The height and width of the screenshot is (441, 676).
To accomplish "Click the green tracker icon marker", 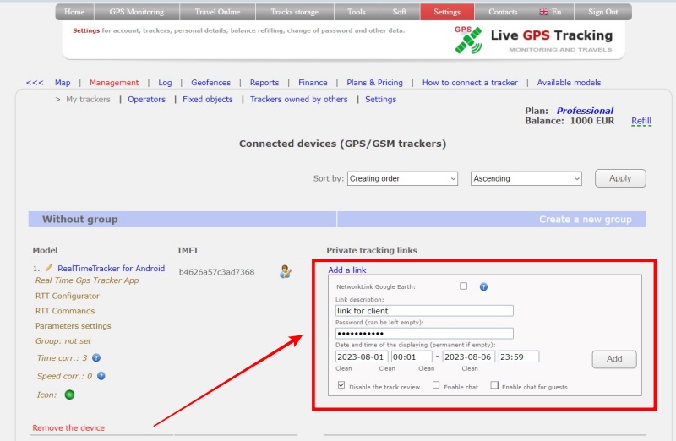I will click(69, 395).
